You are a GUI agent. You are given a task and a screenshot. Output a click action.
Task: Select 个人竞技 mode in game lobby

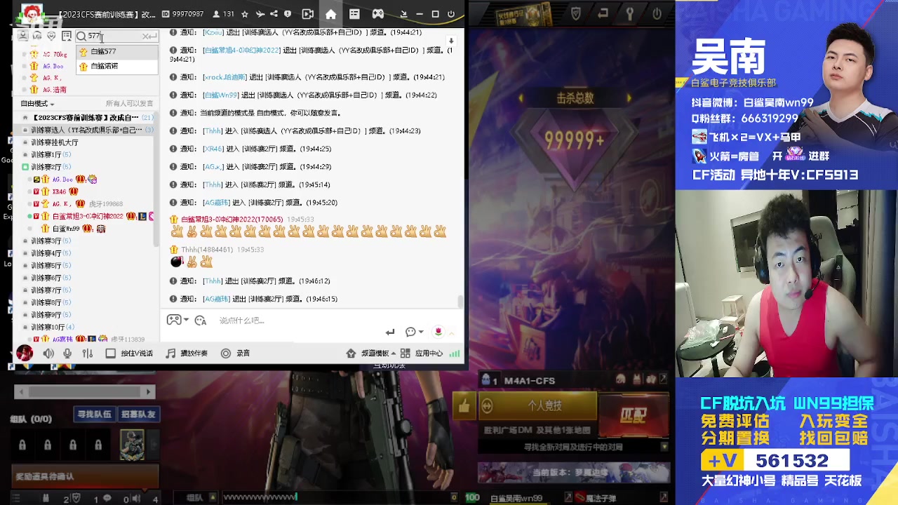pos(538,406)
